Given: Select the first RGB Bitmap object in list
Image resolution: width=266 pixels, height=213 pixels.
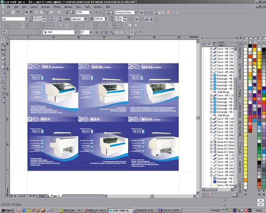Looking at the screenshot, I should coord(223,92).
